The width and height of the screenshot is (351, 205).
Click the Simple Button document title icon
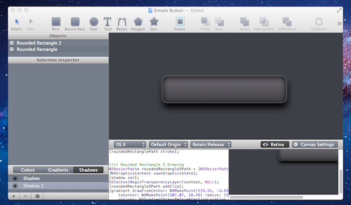point(150,11)
